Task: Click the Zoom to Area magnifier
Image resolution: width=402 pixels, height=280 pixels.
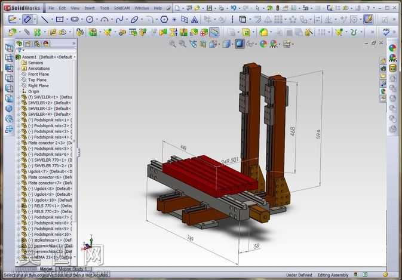Action: [x=183, y=44]
